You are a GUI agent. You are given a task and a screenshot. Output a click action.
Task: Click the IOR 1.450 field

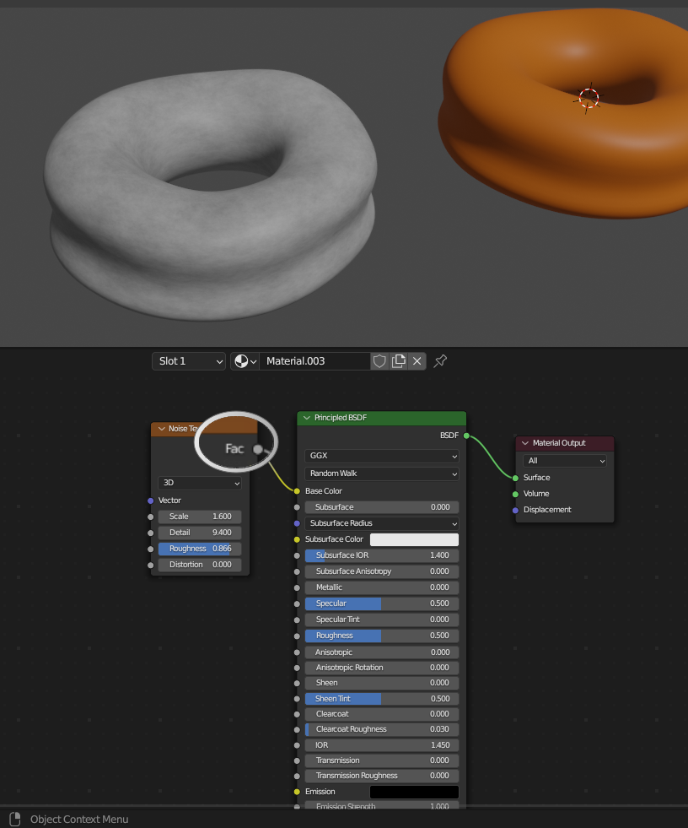(381, 745)
